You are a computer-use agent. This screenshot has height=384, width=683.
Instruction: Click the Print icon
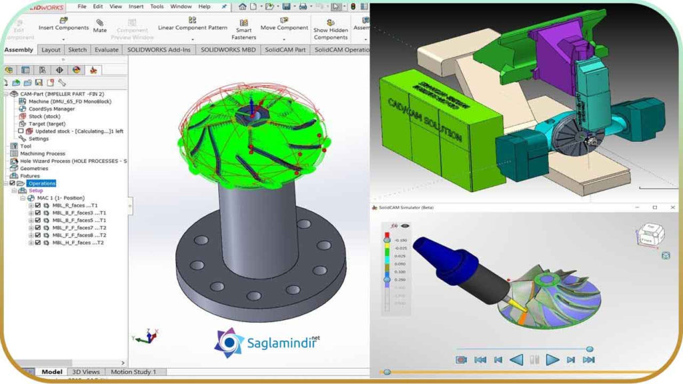click(x=303, y=7)
